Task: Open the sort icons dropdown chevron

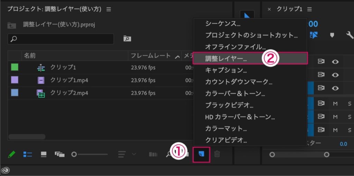Action: tap(134, 154)
